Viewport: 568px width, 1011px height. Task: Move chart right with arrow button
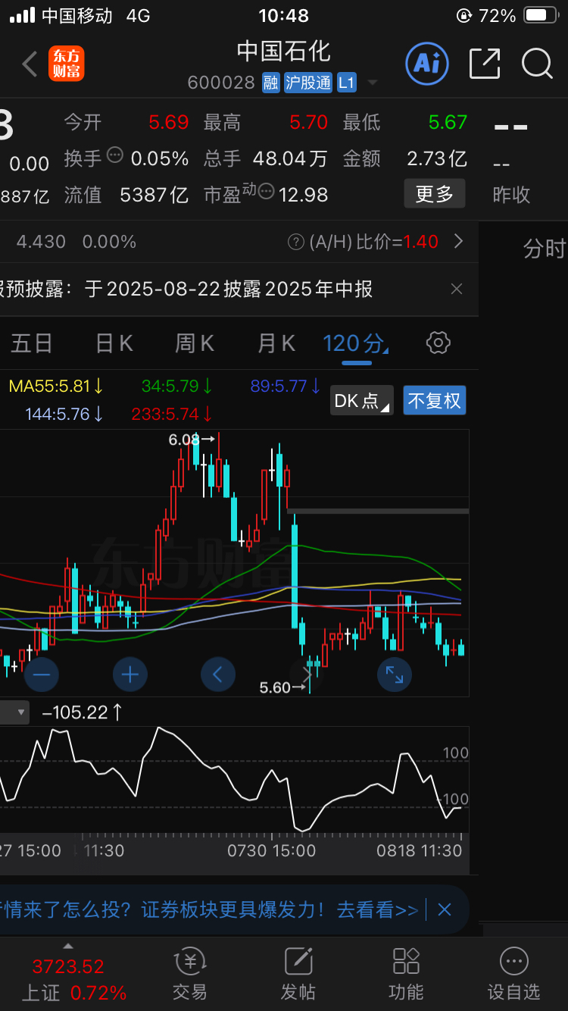coord(307,674)
